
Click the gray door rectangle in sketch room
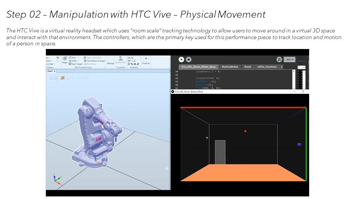(220, 152)
